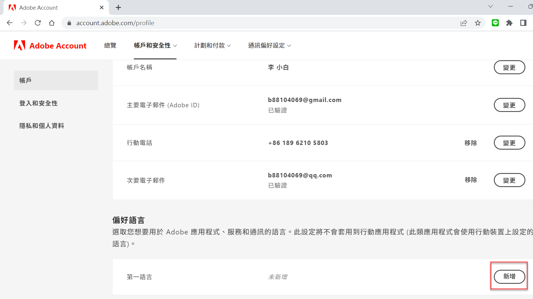This screenshot has height=299, width=533.
Task: Toggle the browser side panel icon
Action: 523,23
